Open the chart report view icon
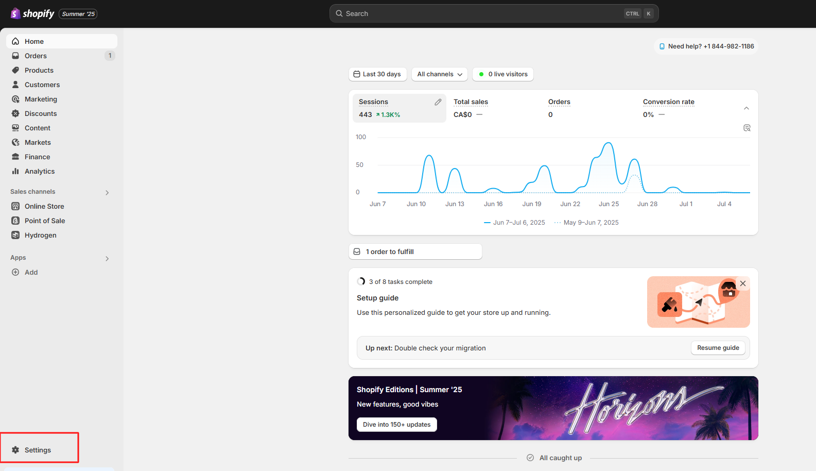Image resolution: width=816 pixels, height=471 pixels. tap(747, 128)
